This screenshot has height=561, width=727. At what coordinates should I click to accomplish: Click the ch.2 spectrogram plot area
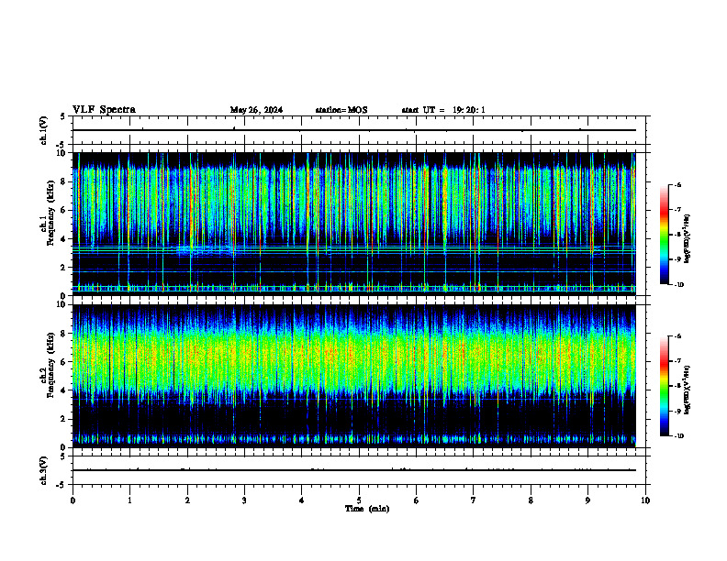(354, 376)
